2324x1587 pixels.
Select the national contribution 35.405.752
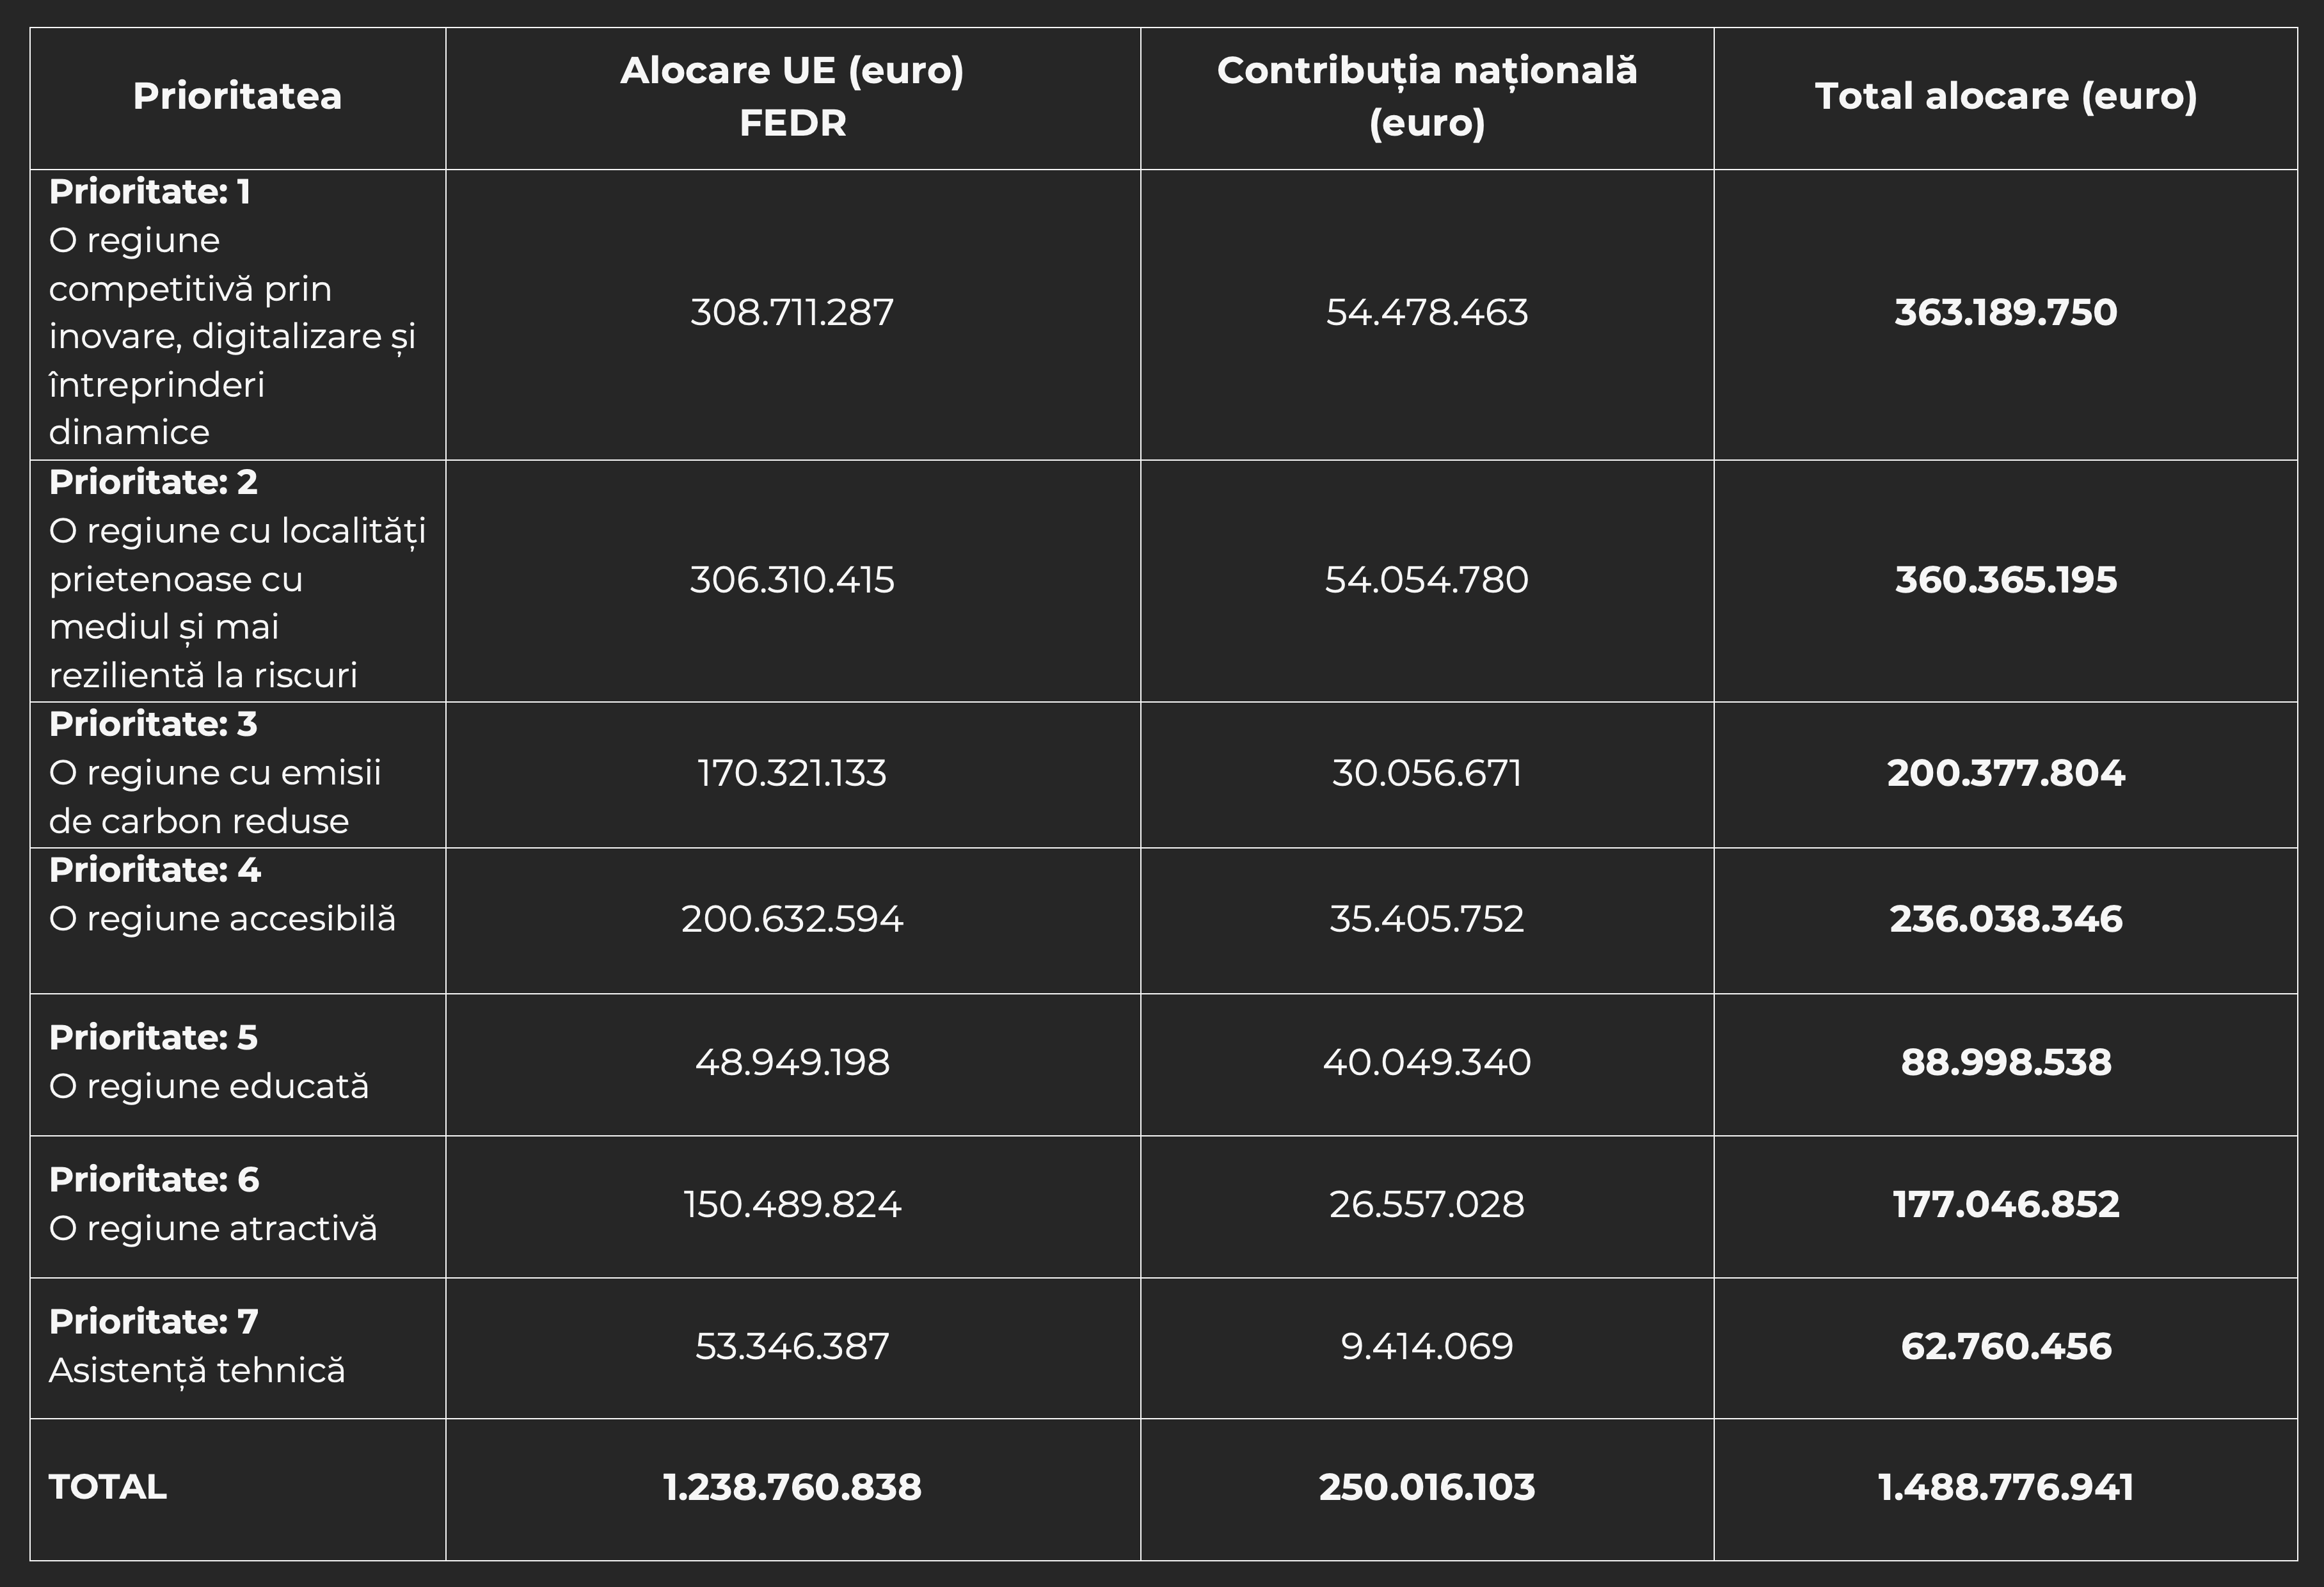[x=1426, y=919]
